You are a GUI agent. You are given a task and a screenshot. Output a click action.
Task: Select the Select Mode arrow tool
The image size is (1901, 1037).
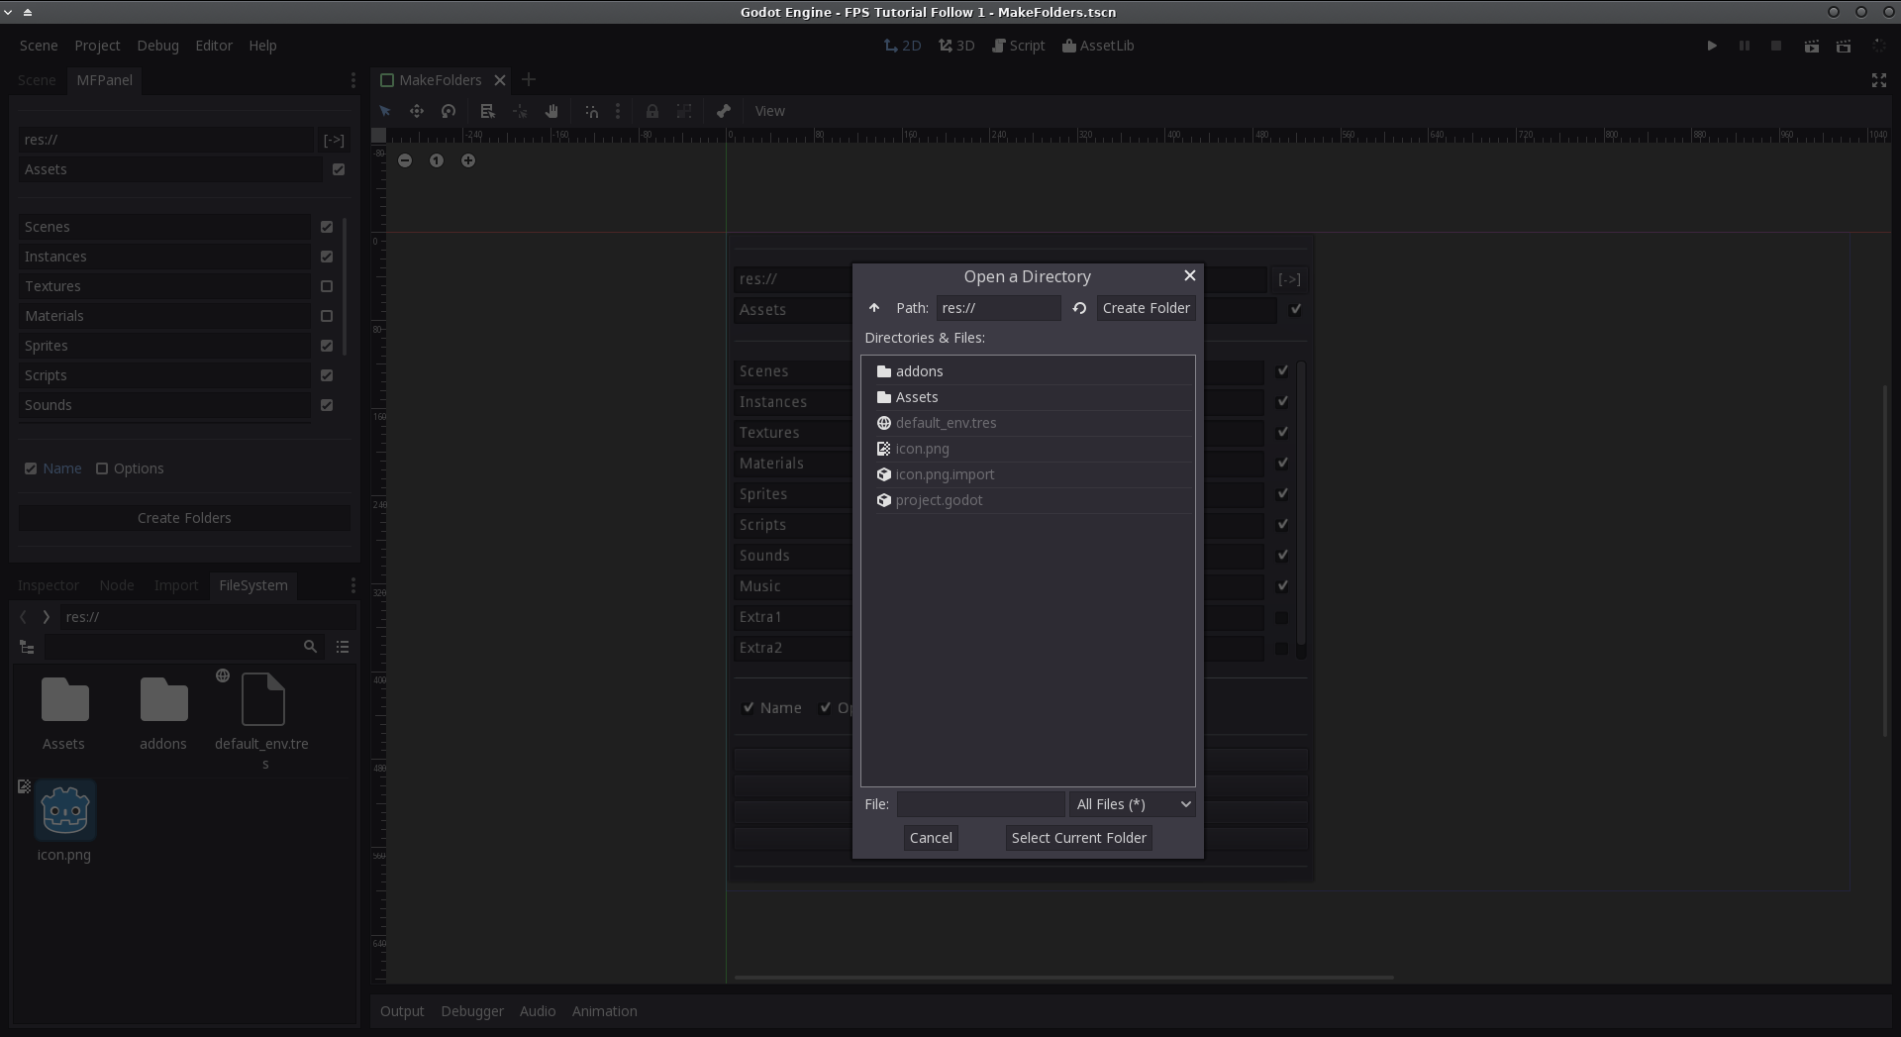click(x=385, y=111)
